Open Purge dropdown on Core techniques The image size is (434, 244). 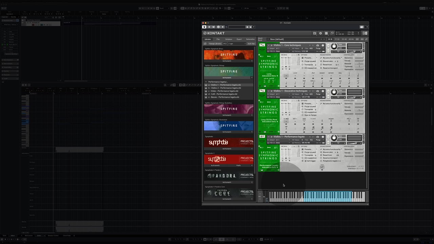coord(320,48)
